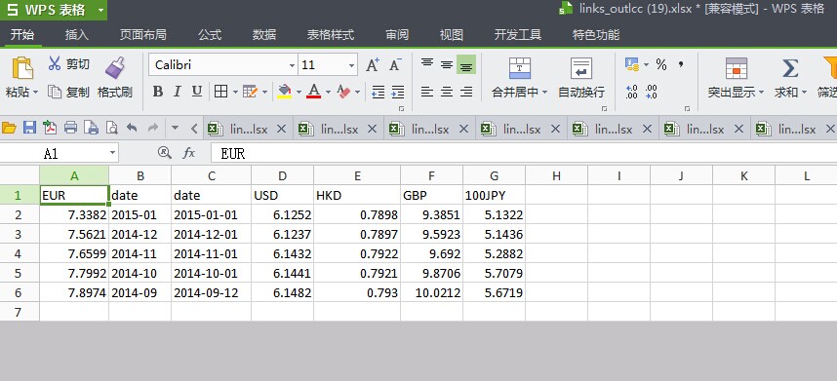Expand the borders dropdown arrow
This screenshot has height=381, width=837.
pos(235,93)
